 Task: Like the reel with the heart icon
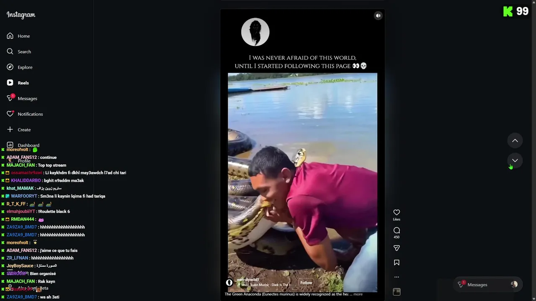tap(397, 212)
